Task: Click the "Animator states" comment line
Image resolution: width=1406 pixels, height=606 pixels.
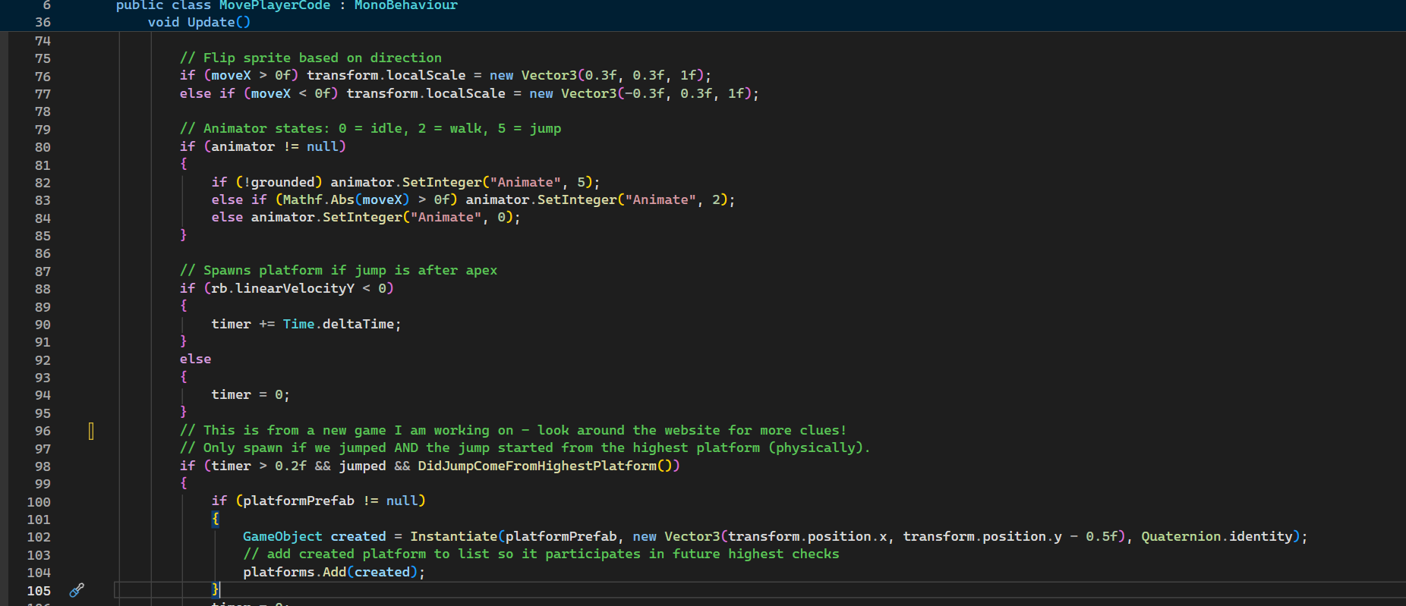Action: click(x=370, y=128)
